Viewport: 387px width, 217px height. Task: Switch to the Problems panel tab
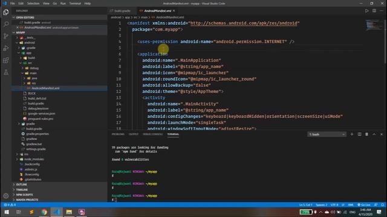point(118,134)
